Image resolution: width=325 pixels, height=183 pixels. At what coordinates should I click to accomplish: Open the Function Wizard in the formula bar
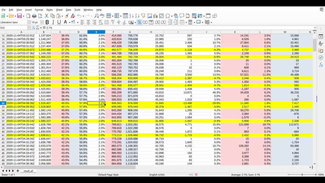click(34, 28)
